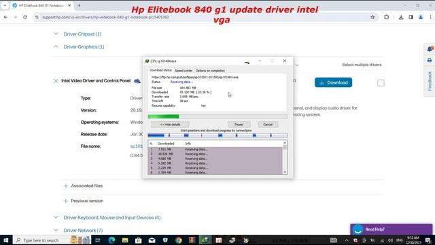This screenshot has height=245, width=435.
Task: Open Task View on taskbar
Action: coord(98,240)
